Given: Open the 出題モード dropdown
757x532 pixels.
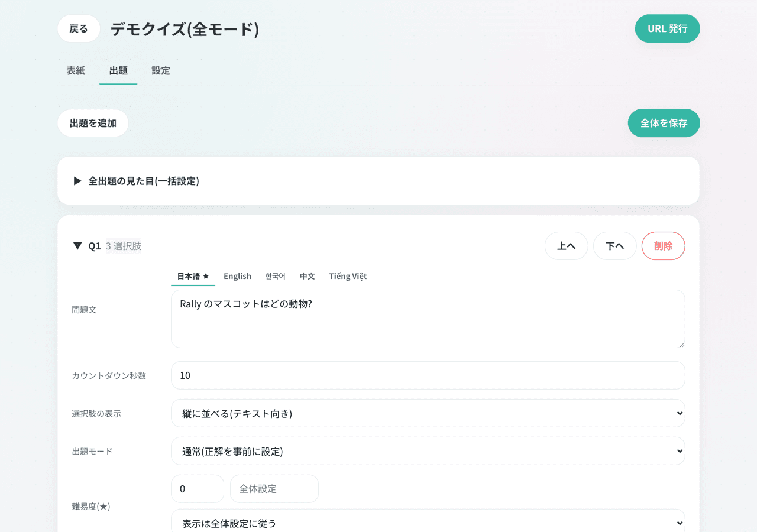Looking at the screenshot, I should click(428, 451).
